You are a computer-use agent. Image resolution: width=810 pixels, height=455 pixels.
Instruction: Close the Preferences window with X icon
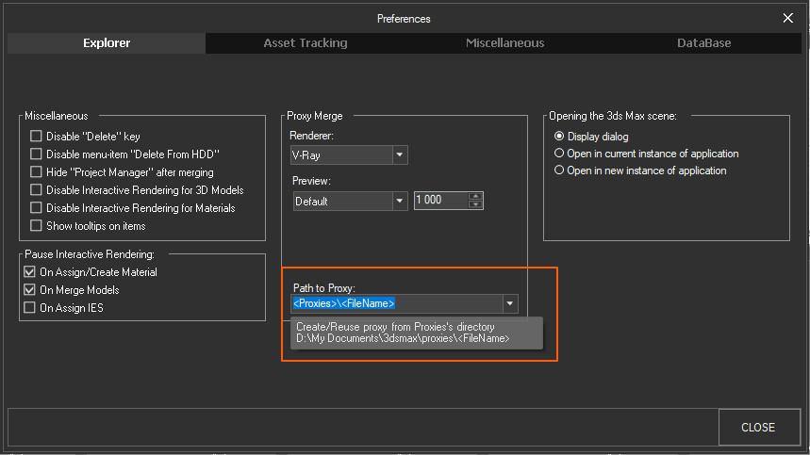[x=787, y=18]
